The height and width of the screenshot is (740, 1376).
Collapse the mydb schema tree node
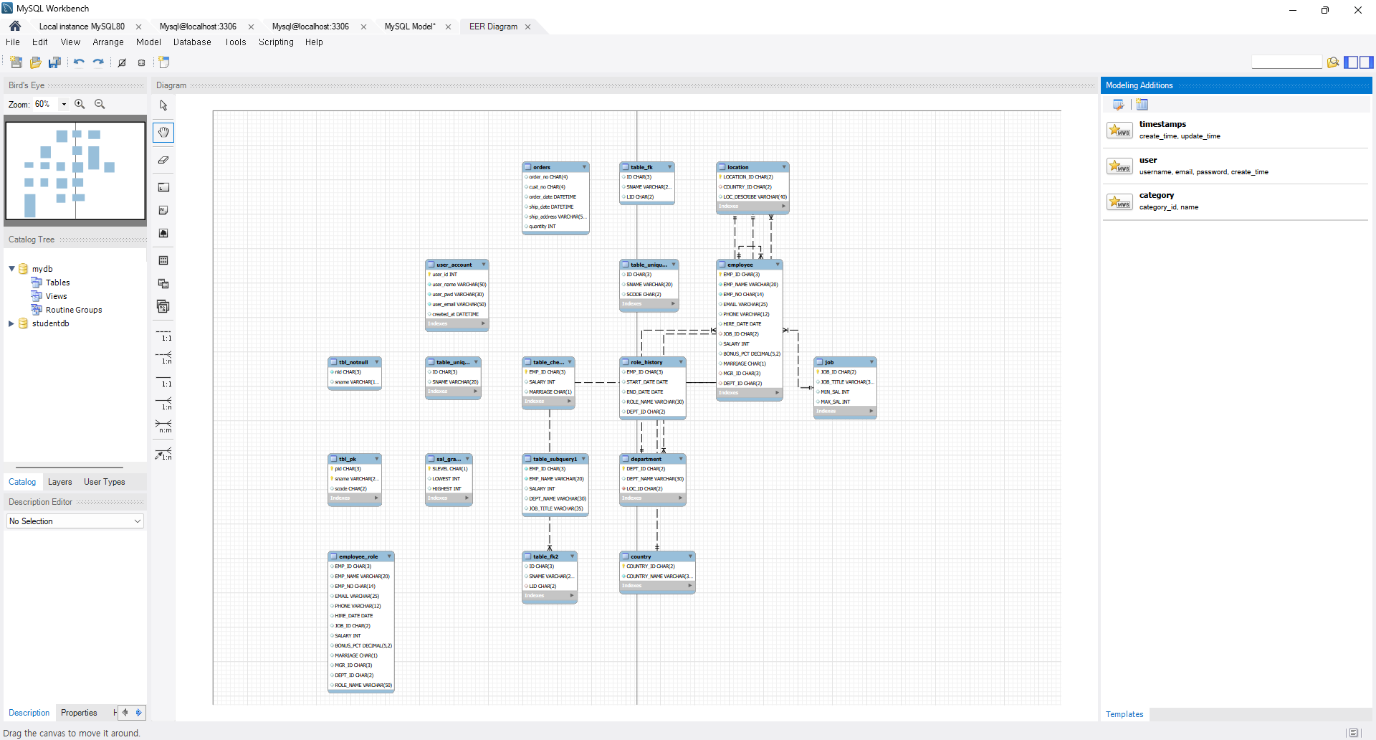coord(11,269)
